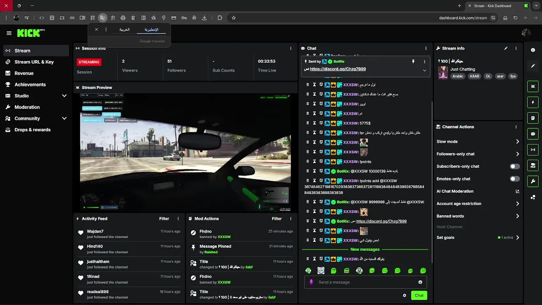This screenshot has width=542, height=305.
Task: Open emoji picker in message box
Action: [x=420, y=282]
